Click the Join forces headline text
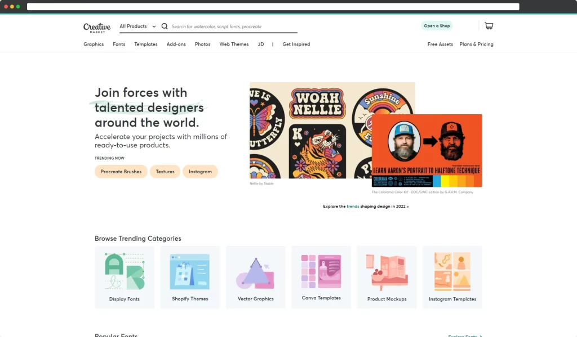The image size is (577, 337). (149, 107)
